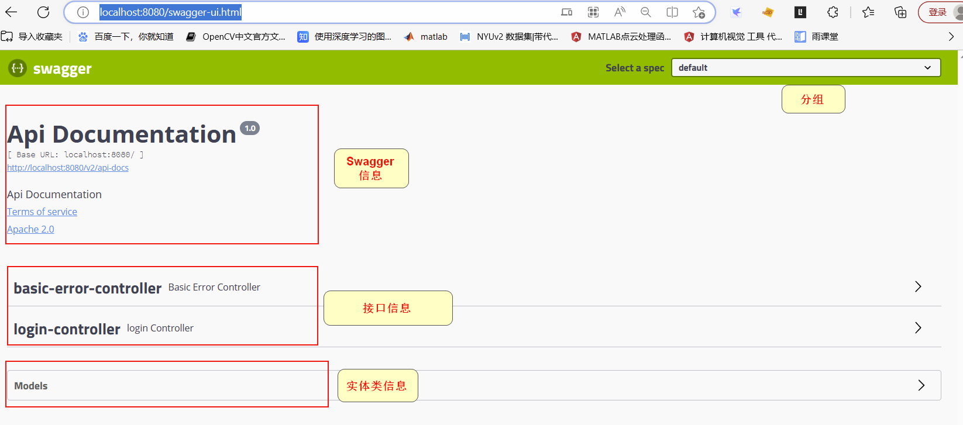Open the black L extension icon
963x425 pixels.
800,12
